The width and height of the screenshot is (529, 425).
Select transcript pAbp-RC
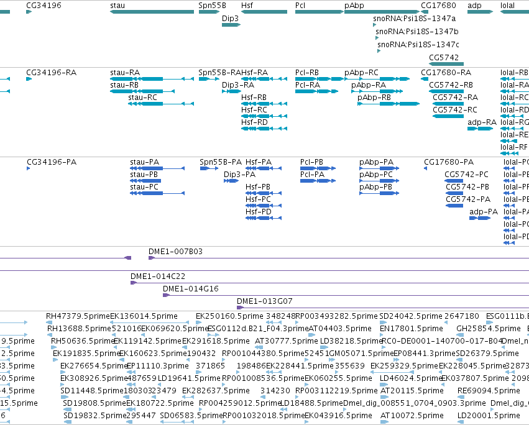click(x=361, y=73)
